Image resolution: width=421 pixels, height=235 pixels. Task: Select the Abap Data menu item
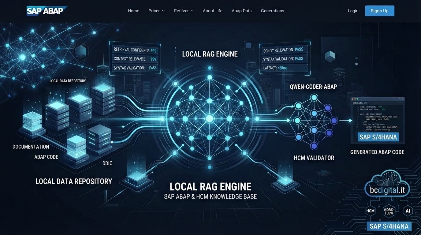point(242,11)
